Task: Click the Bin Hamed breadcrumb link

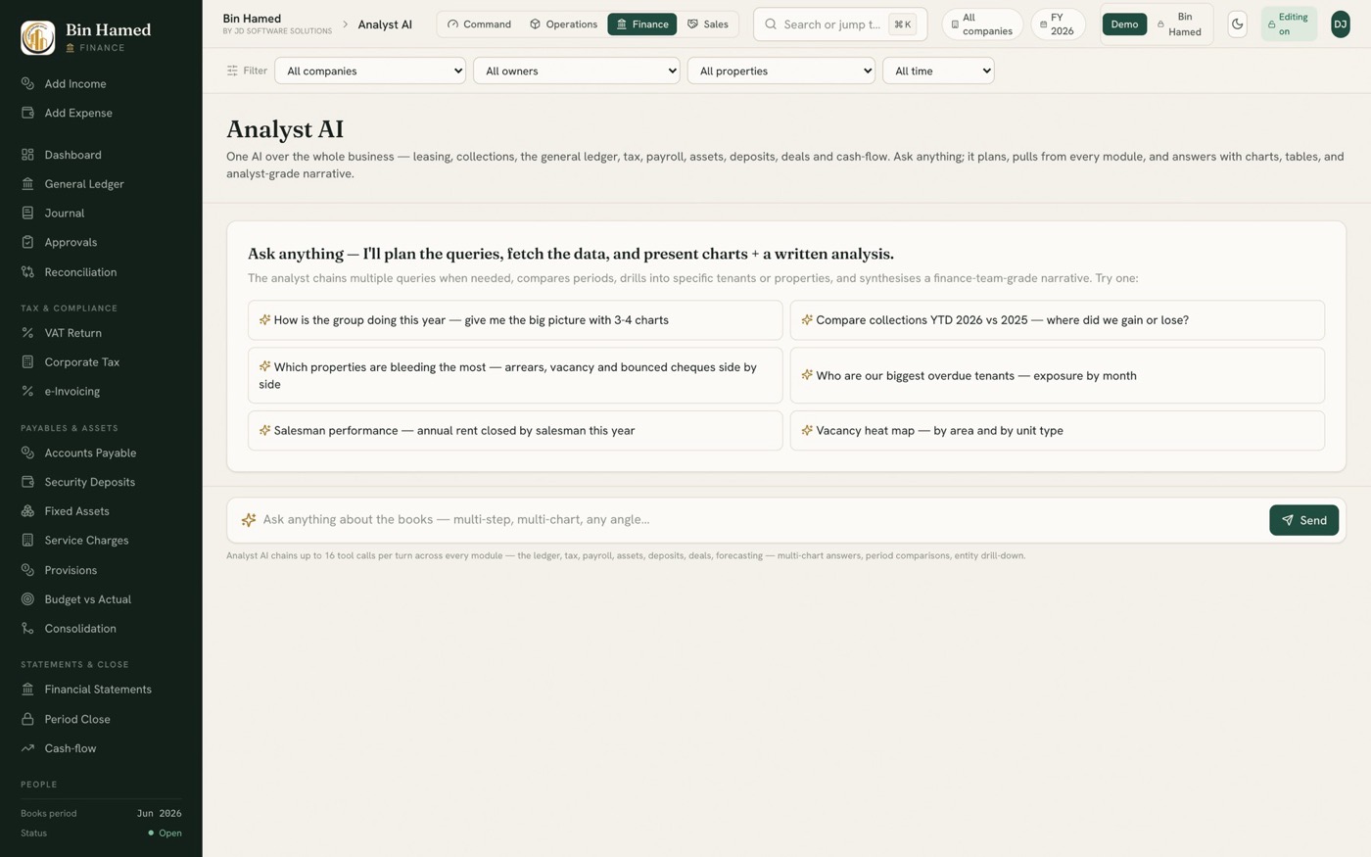Action: [x=252, y=19]
